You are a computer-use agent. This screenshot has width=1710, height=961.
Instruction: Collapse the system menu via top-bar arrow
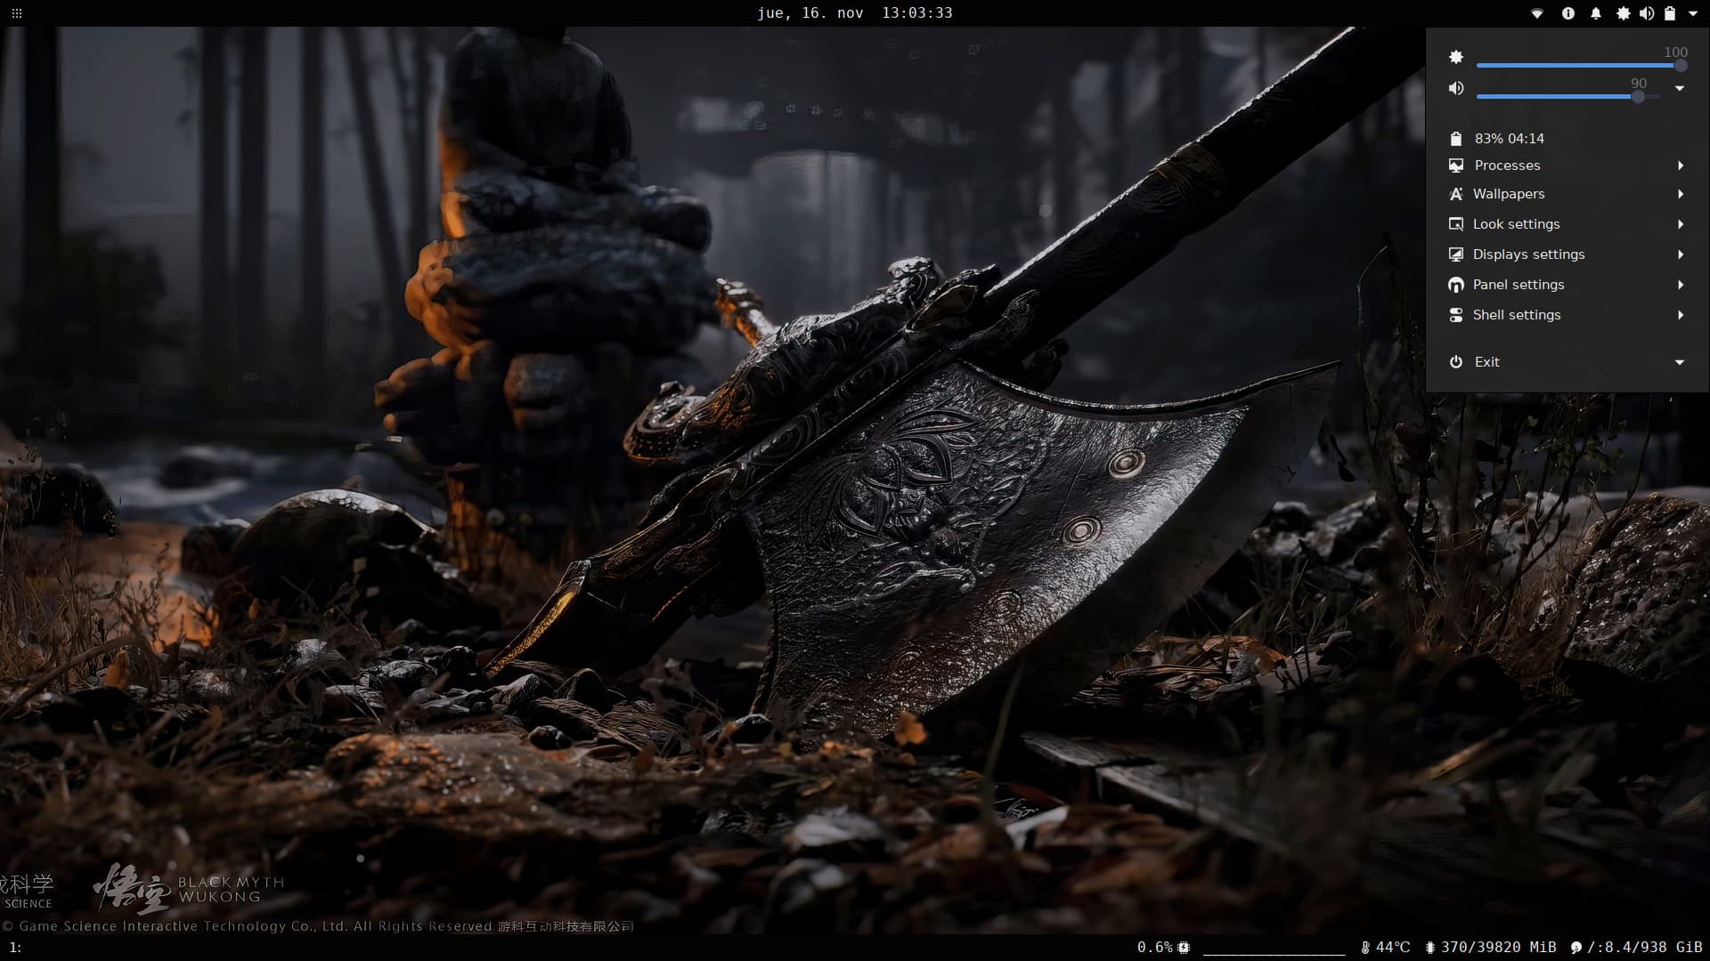[x=1693, y=13]
